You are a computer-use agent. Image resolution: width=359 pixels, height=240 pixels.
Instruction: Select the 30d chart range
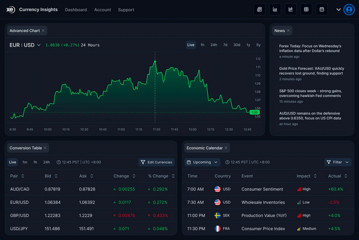237,45
